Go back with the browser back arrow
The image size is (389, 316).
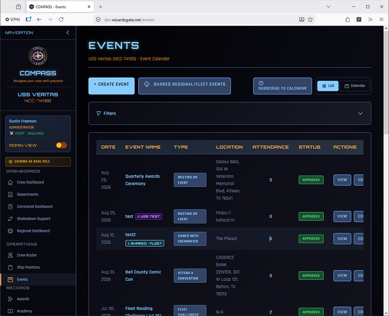39,19
